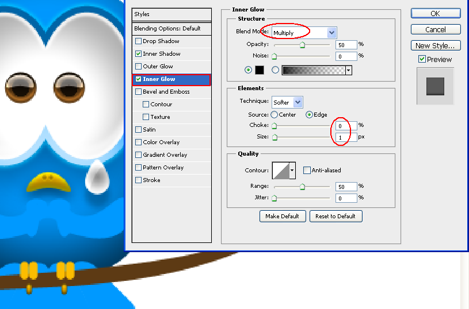Screen dimensions: 469x309
Task: Enable the Gradient Overlay checkbox
Action: pos(138,155)
